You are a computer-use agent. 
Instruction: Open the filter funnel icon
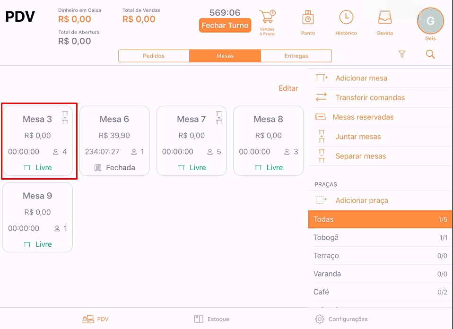pos(401,54)
